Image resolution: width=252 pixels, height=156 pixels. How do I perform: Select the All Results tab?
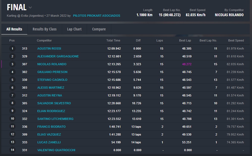click(x=14, y=29)
